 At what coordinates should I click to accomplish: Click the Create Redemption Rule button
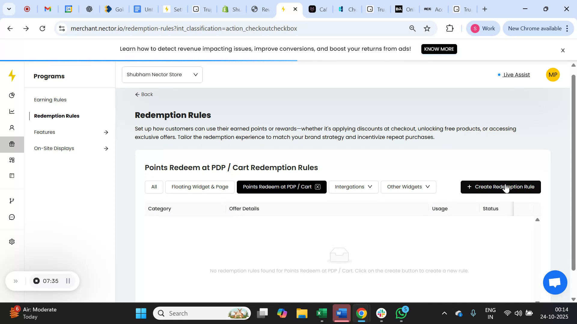501,187
